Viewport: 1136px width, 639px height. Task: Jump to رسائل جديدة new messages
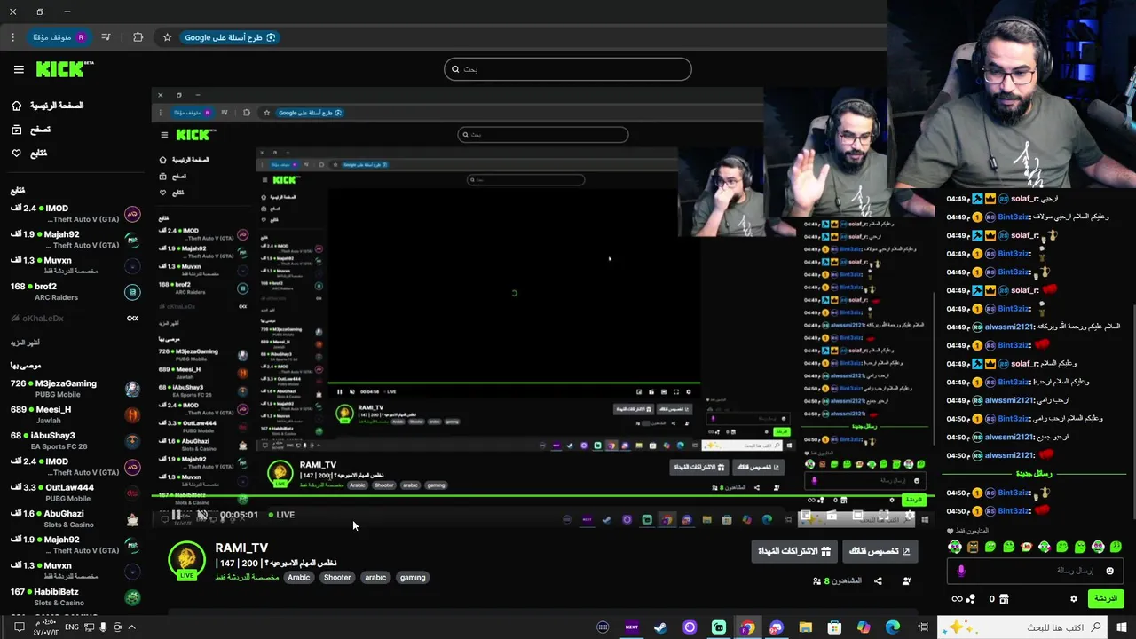(1034, 474)
